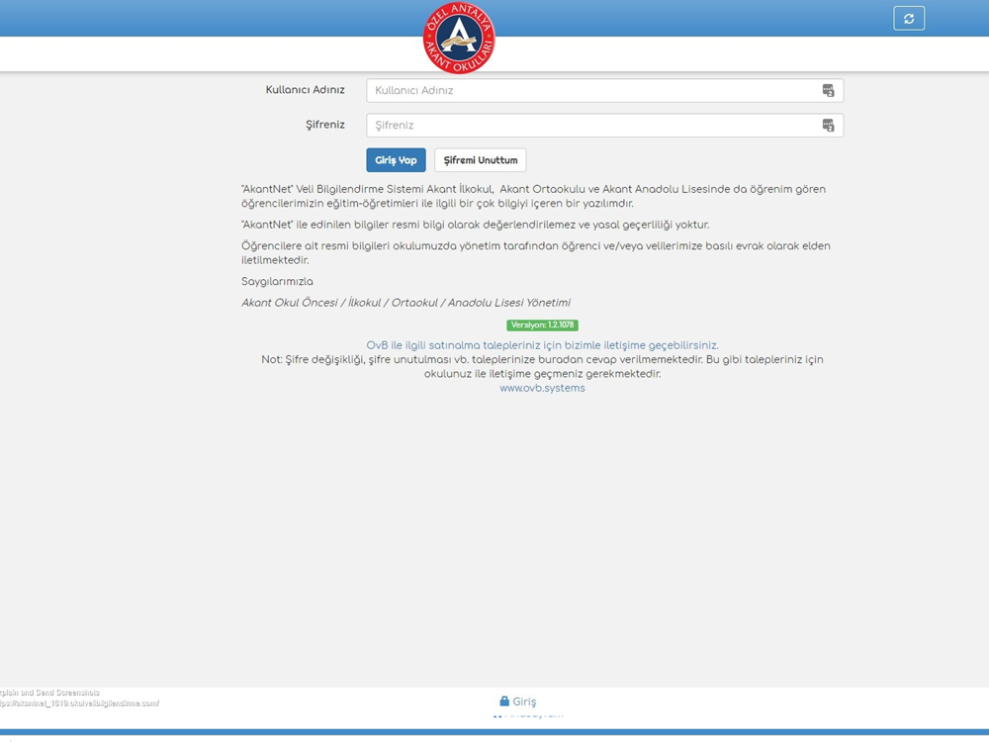Click the Şifremi Unuttum button
This screenshot has height=742, width=989.
[480, 160]
